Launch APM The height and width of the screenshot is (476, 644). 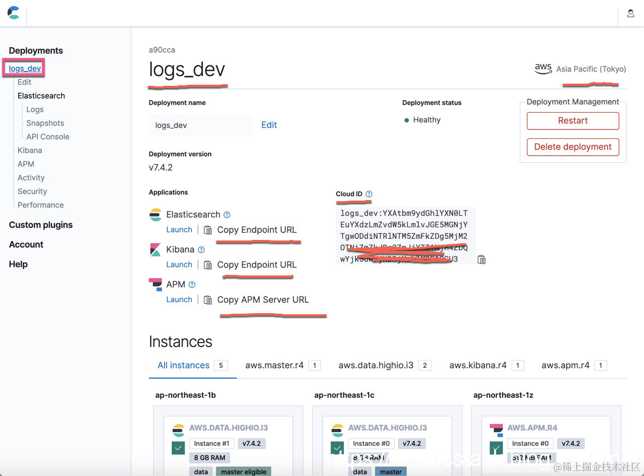coord(179,299)
